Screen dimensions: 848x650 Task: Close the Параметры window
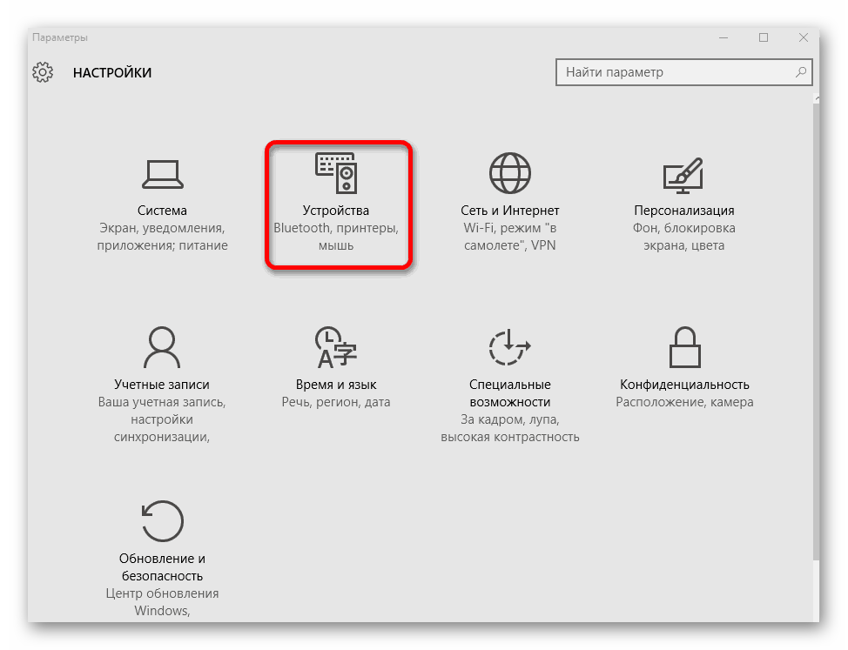(x=804, y=37)
